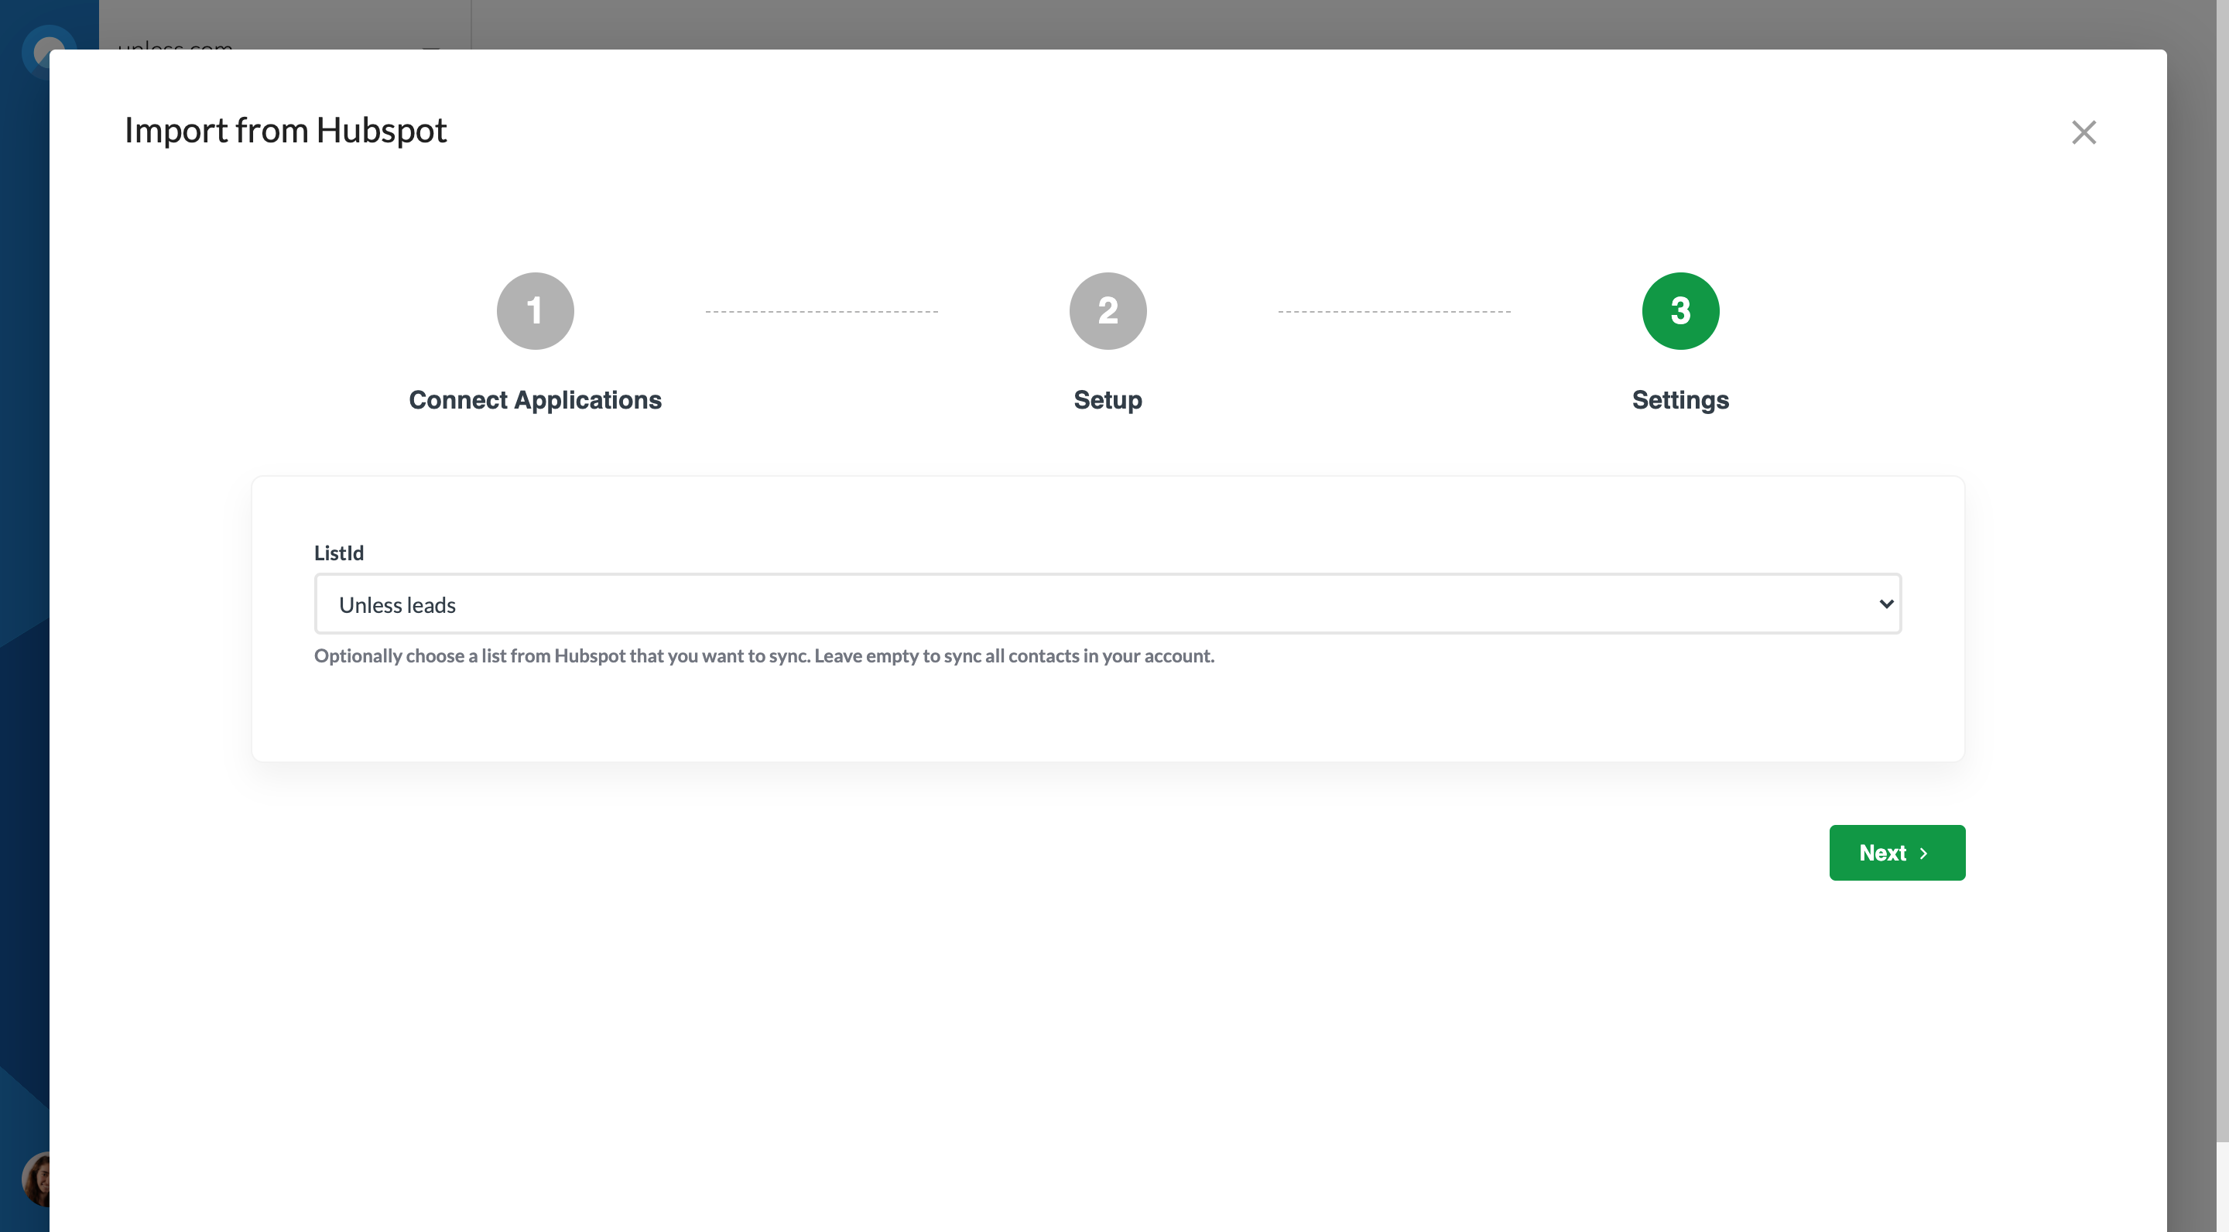Image resolution: width=2229 pixels, height=1232 pixels.
Task: Click the green step 3 circle
Action: [1679, 310]
